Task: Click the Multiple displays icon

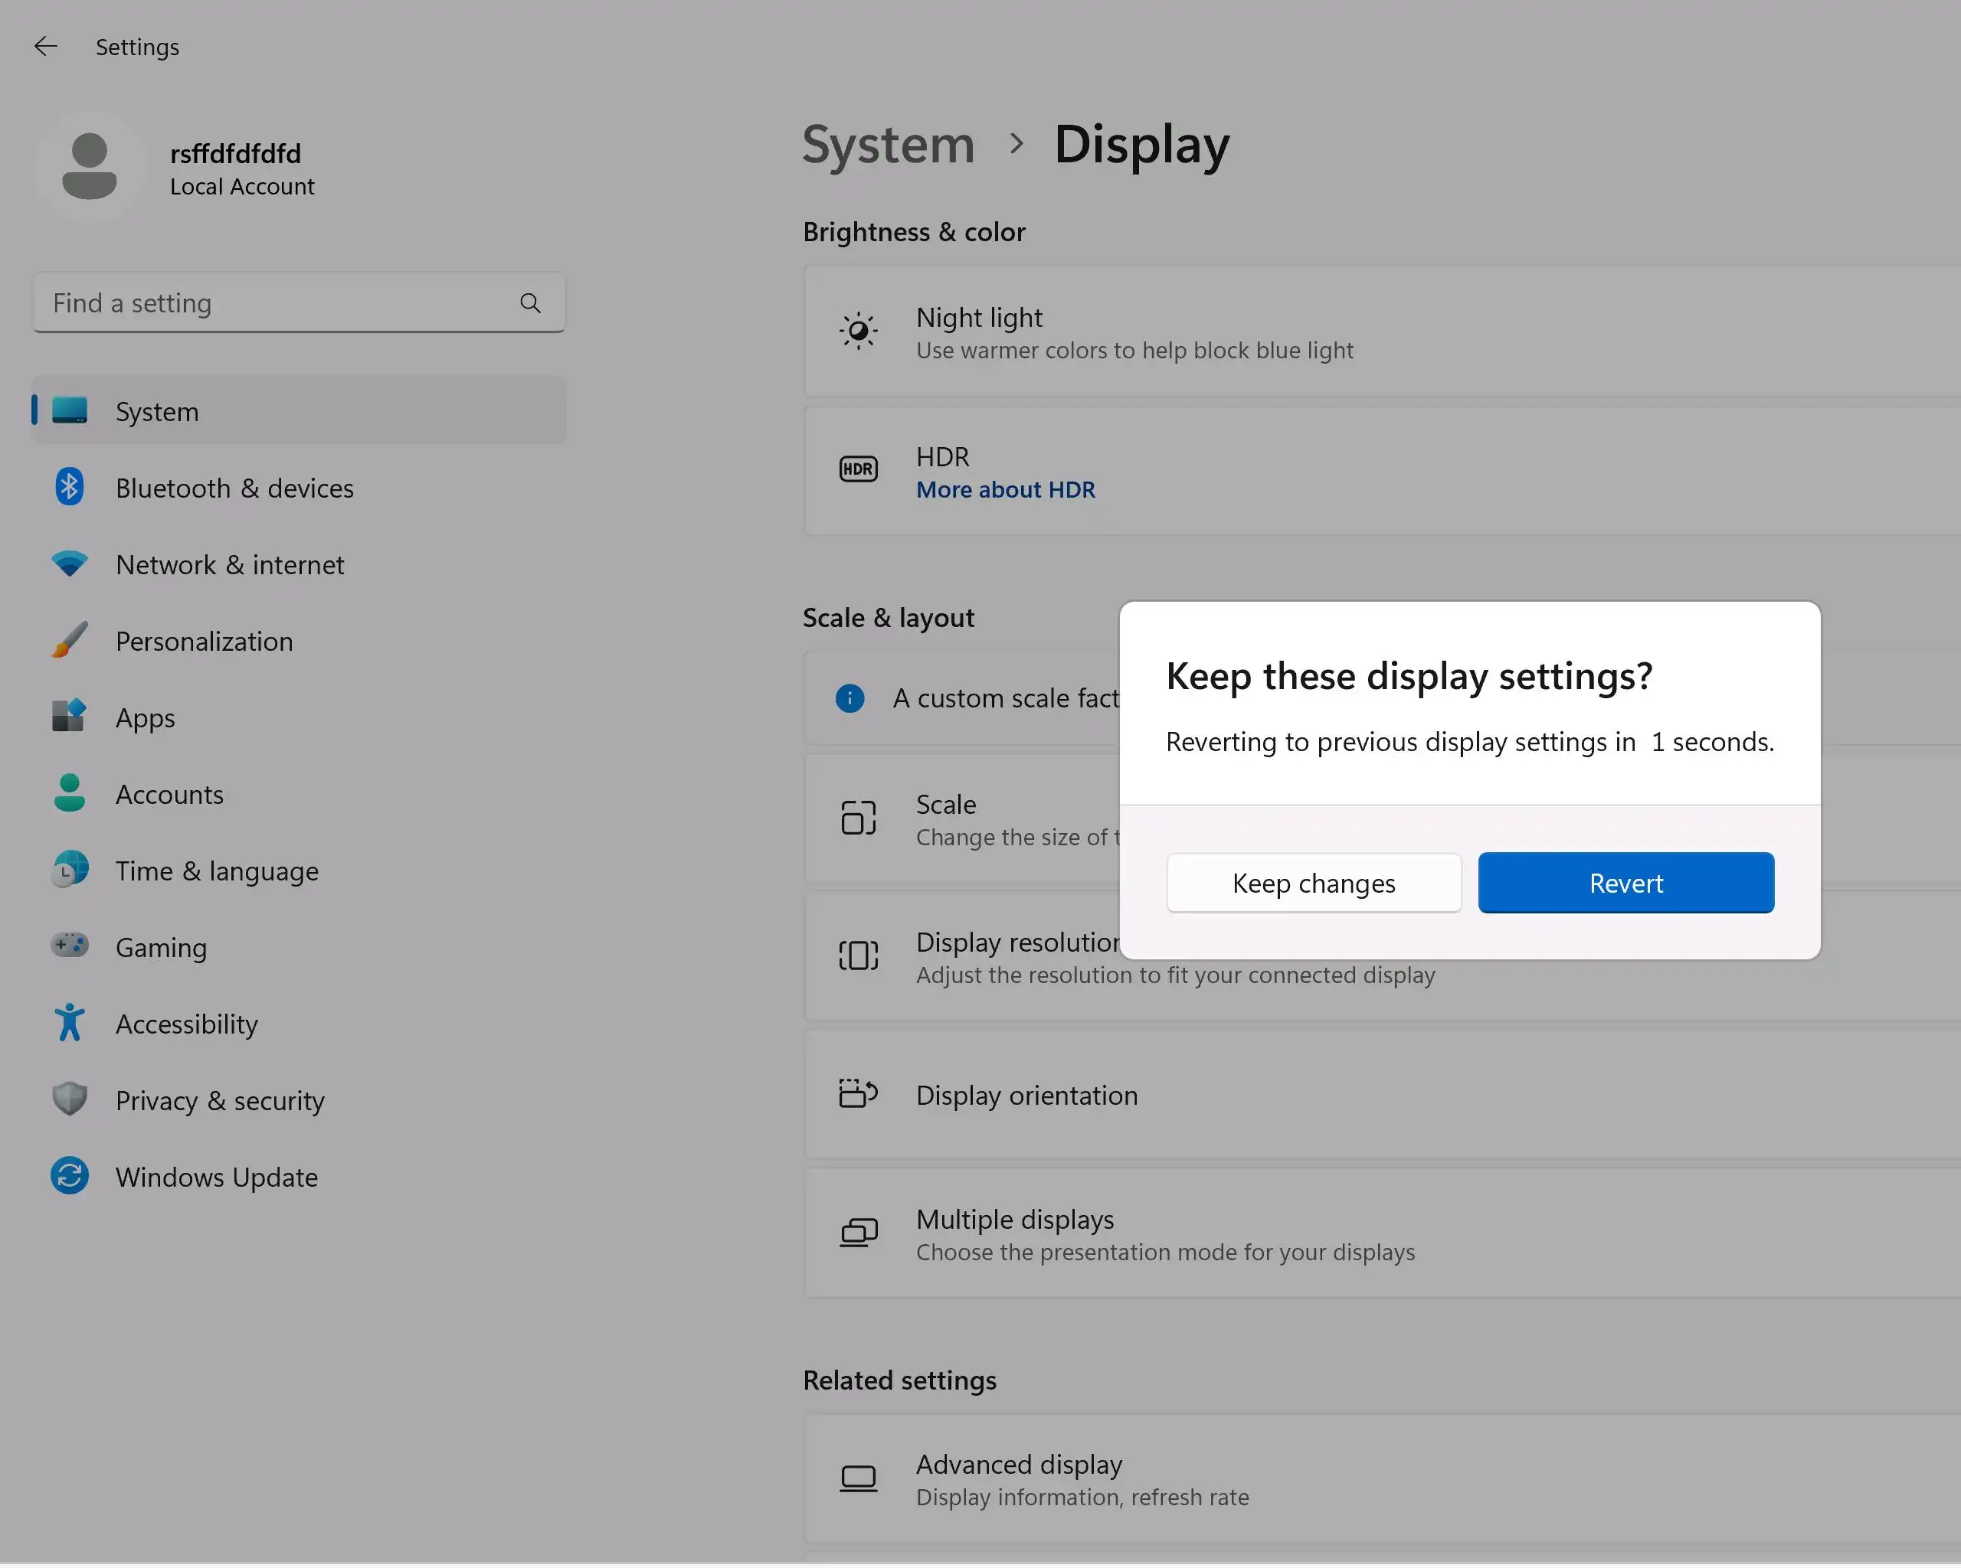Action: point(858,1233)
